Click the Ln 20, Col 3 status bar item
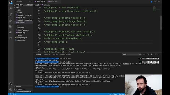The image size is (170, 95). (113, 94)
